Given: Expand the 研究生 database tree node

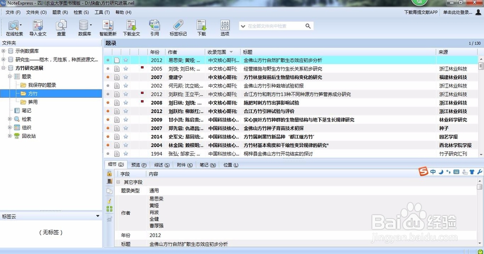Looking at the screenshot, I should pos(3,59).
